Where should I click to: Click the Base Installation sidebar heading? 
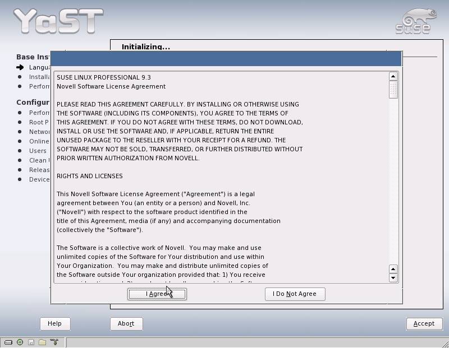point(33,57)
